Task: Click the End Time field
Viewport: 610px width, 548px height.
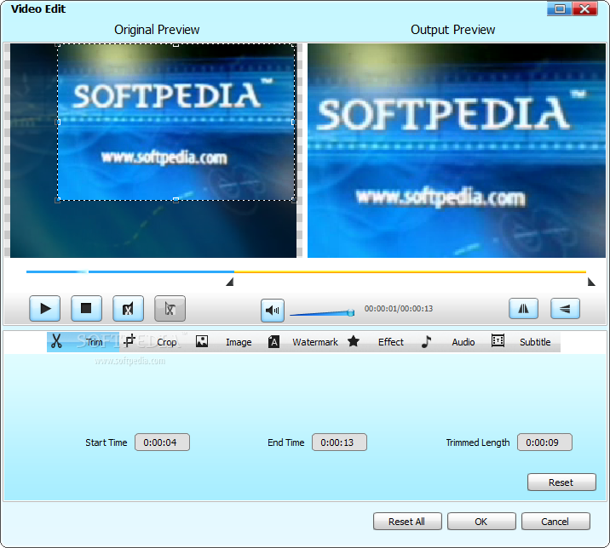Action: (x=339, y=442)
